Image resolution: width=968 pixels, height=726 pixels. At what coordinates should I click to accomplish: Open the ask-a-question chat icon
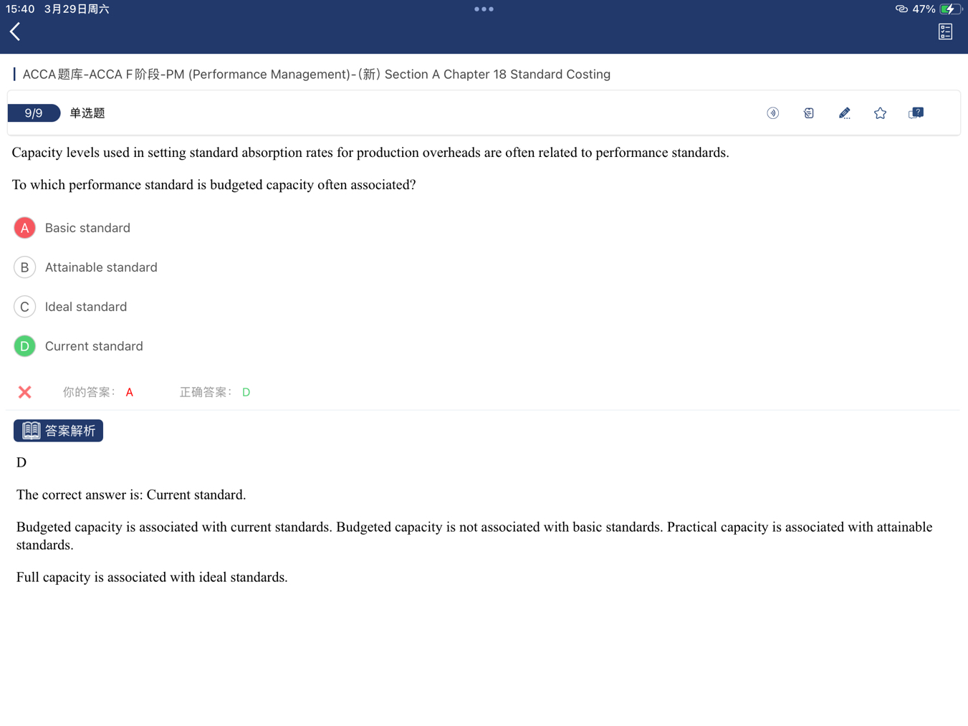tap(916, 113)
